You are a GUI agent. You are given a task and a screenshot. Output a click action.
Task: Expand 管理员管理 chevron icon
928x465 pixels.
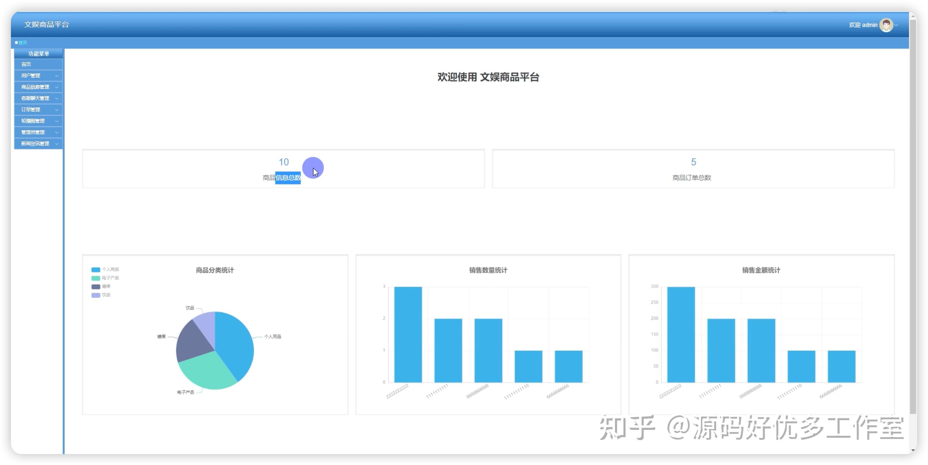(x=57, y=132)
